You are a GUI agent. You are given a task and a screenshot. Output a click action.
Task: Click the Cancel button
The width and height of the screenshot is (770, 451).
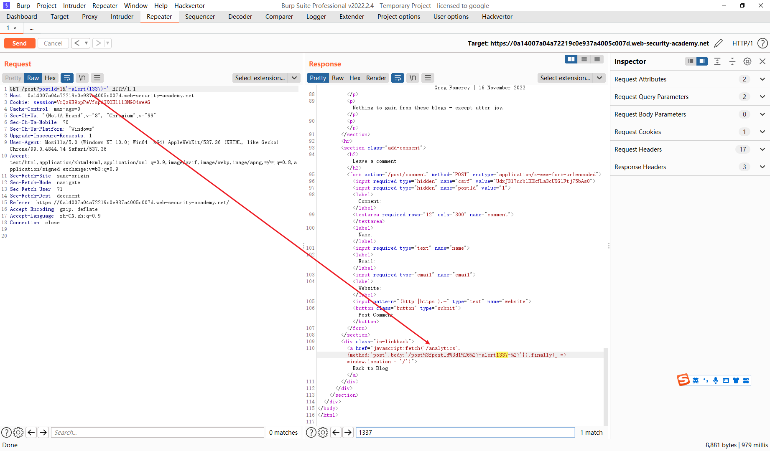53,43
